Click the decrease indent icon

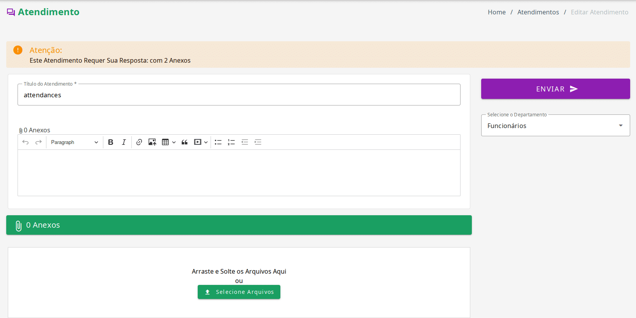(244, 142)
